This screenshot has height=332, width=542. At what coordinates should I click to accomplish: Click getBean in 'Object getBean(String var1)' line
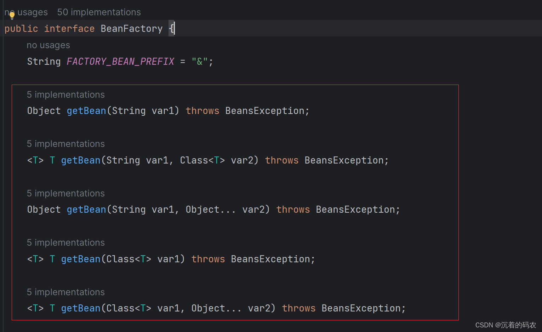(86, 111)
